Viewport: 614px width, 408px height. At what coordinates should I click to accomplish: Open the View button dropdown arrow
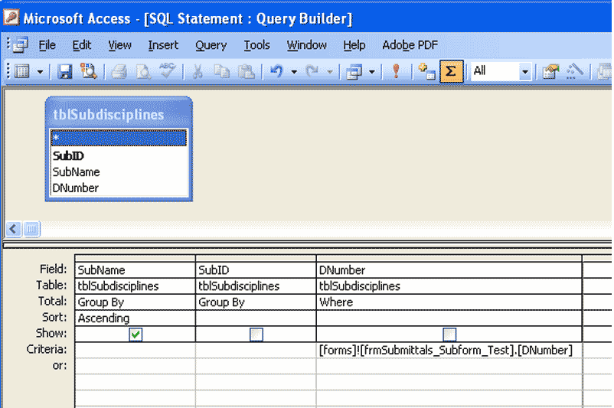(40, 72)
